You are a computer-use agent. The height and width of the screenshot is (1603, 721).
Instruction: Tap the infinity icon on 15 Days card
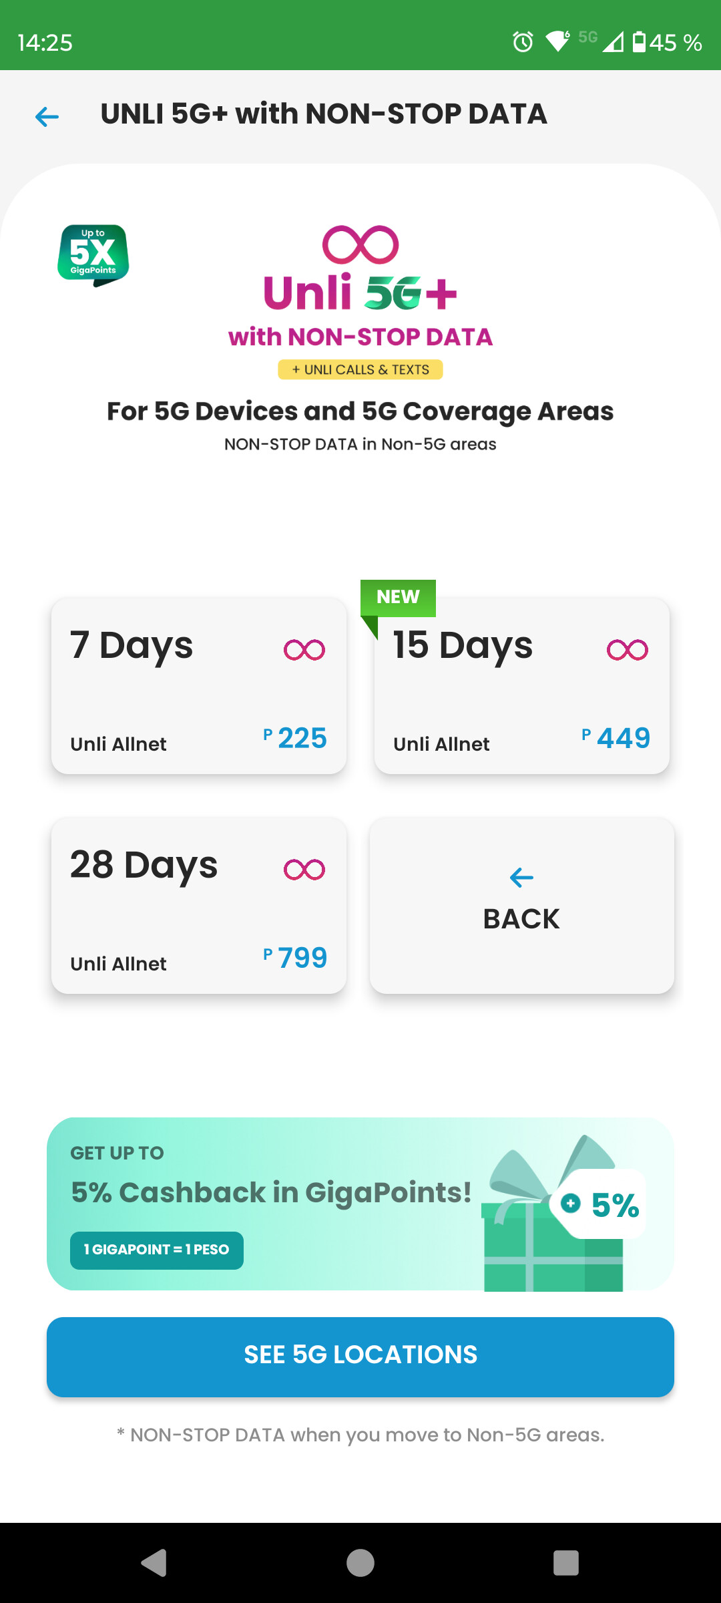click(628, 650)
